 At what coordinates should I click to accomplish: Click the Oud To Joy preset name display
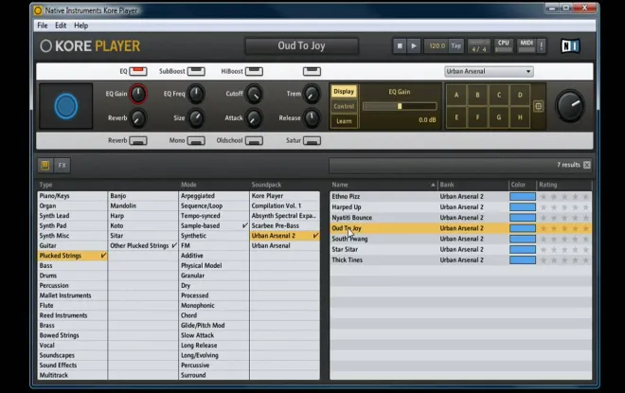(x=302, y=45)
